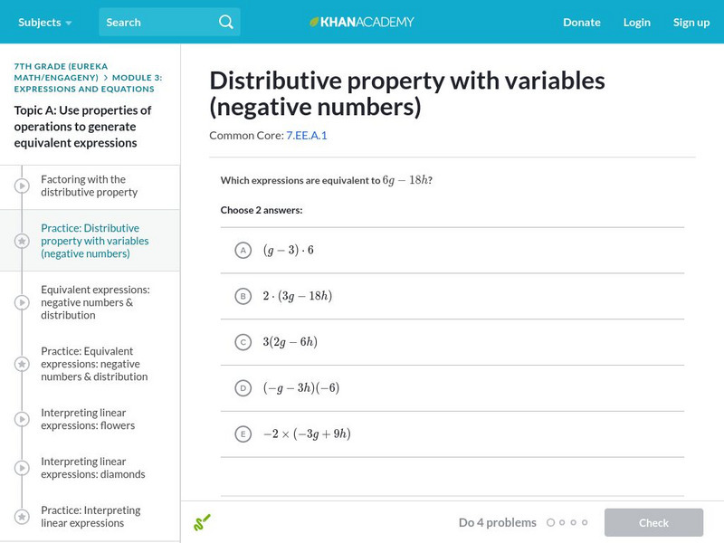Click the search magnifying glass icon
724x543 pixels.
pyautogui.click(x=225, y=22)
